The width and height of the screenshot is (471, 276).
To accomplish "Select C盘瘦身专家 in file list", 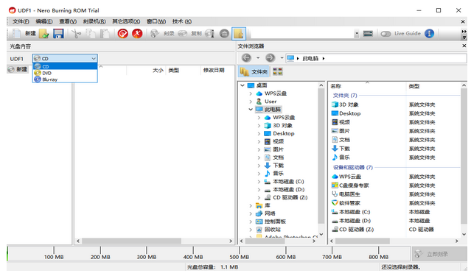I will tap(354, 185).
